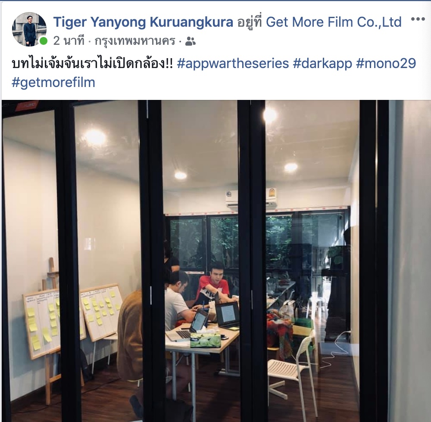This screenshot has width=431, height=422.
Task: Open the #appwartheseries hashtag
Action: [233, 63]
